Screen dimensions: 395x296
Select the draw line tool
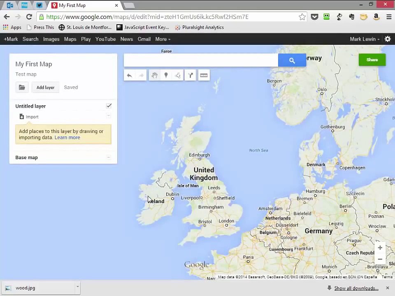(x=178, y=75)
